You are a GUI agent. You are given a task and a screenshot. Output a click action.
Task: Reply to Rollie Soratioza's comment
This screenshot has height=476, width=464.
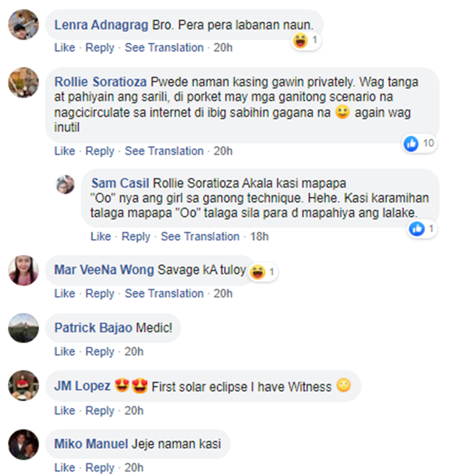[x=100, y=151]
